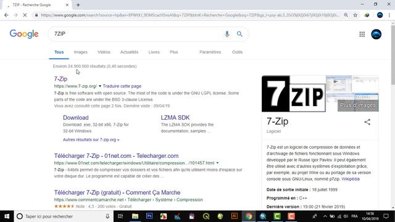Show hidden system tray icons

[x=325, y=216]
